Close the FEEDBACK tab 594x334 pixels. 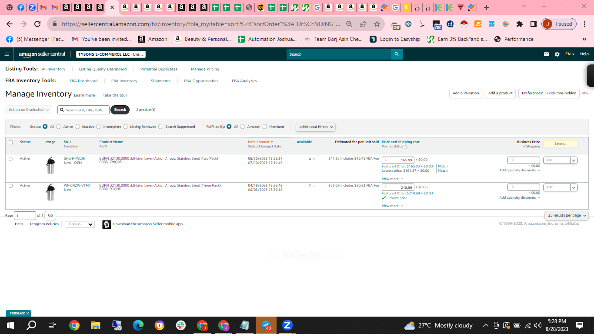pos(27,313)
